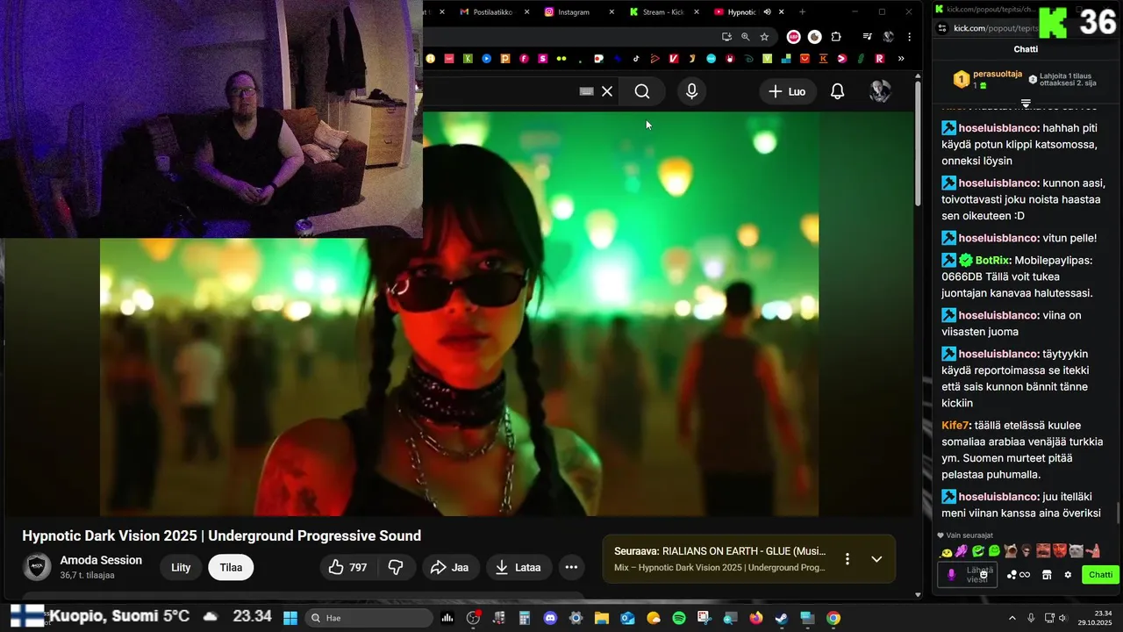Show more bookmarks with the double chevron

pos(901,59)
